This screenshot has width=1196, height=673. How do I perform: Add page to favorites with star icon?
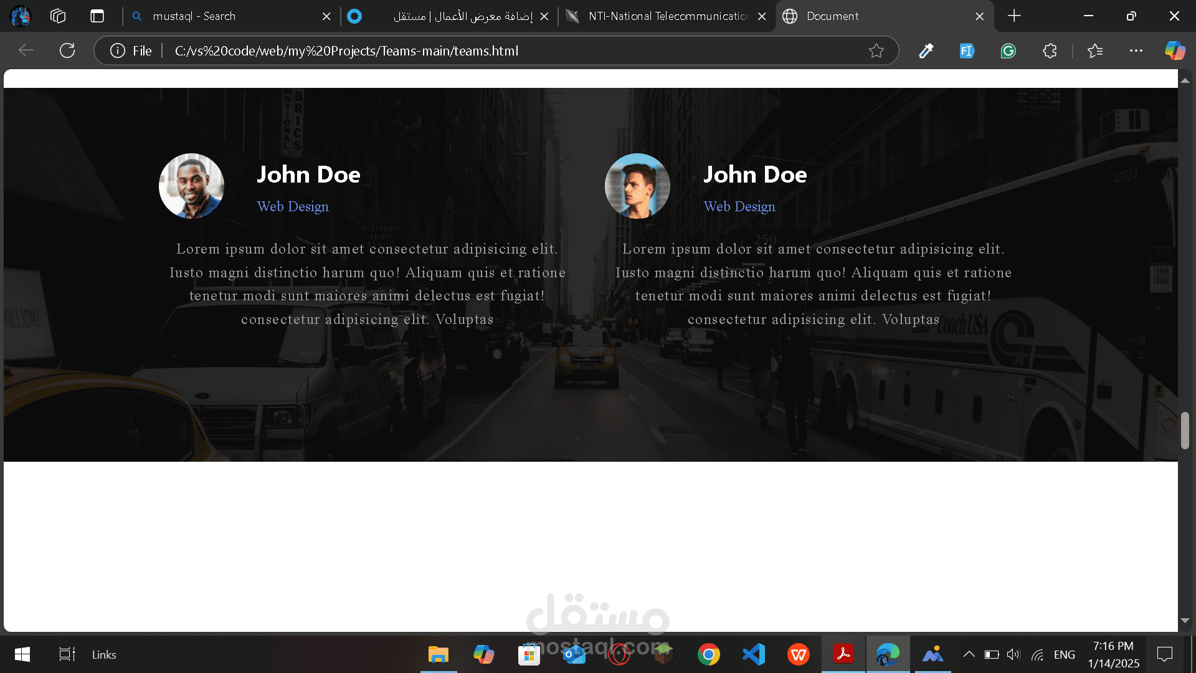tap(876, 50)
